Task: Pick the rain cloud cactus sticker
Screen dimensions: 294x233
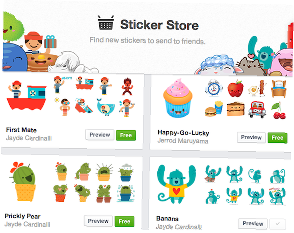Action: (126, 173)
